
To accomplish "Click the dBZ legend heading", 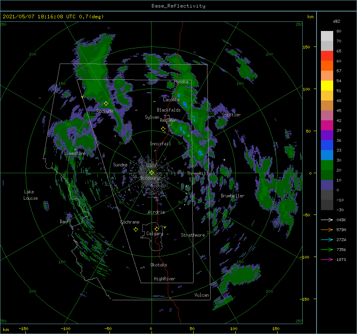I will 336,21.
